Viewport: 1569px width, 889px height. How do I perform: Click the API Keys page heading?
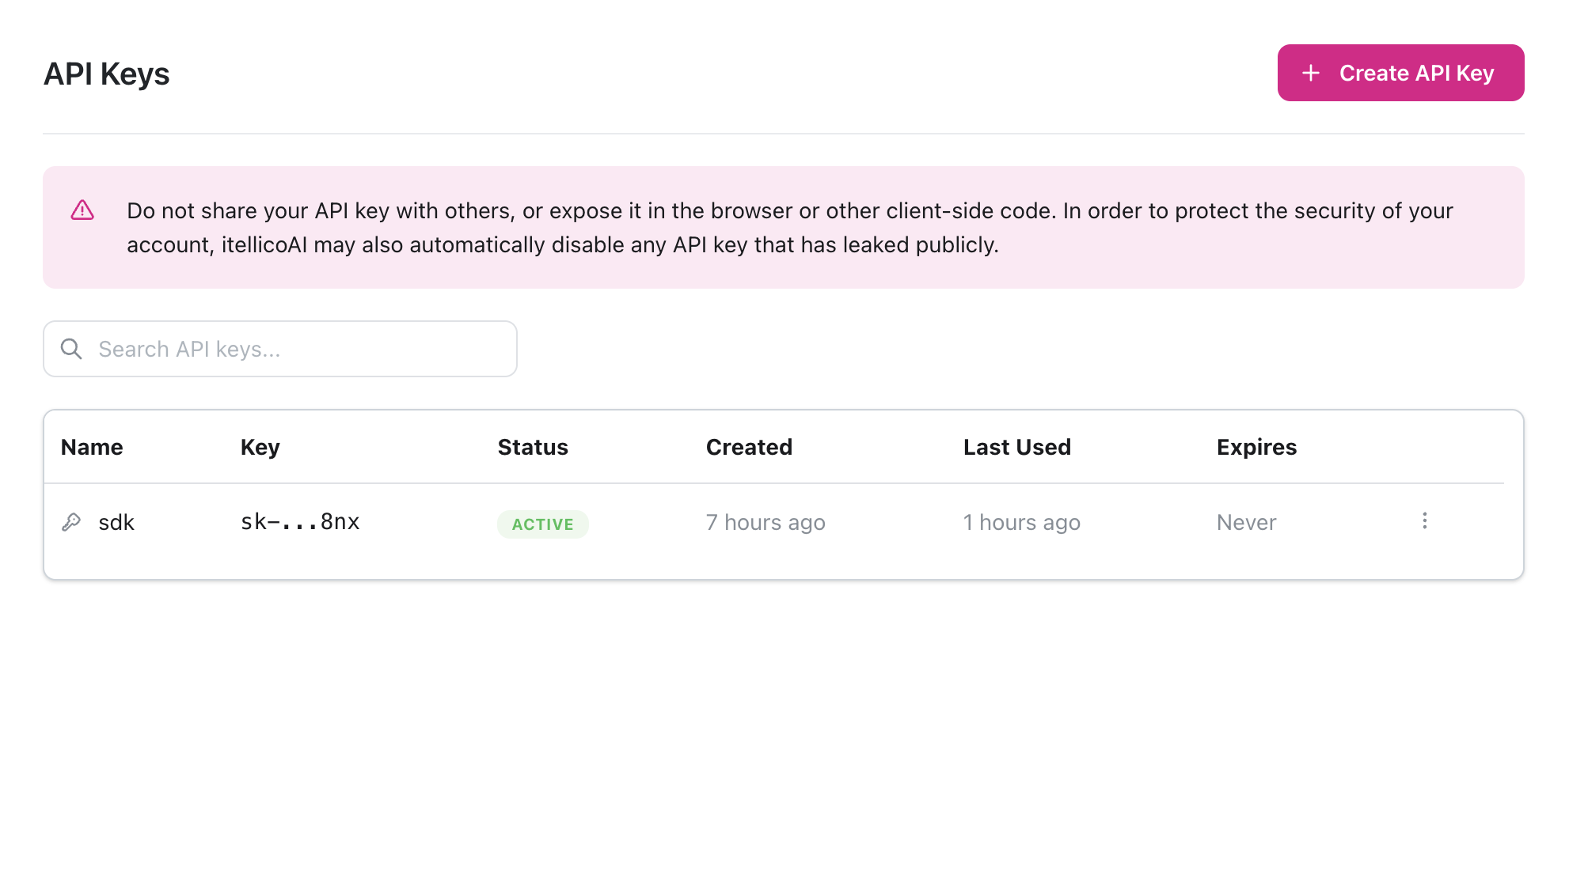pos(107,73)
